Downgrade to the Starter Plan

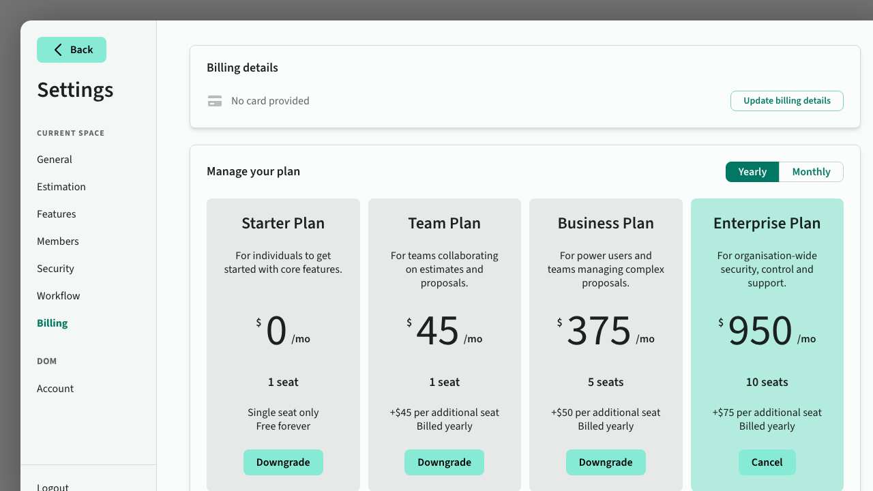point(283,462)
